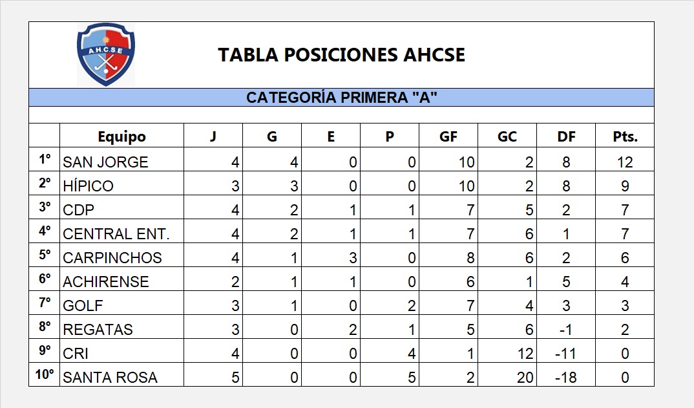The width and height of the screenshot is (694, 408).
Task: Click the HÍPICO team name
Action: (x=89, y=186)
